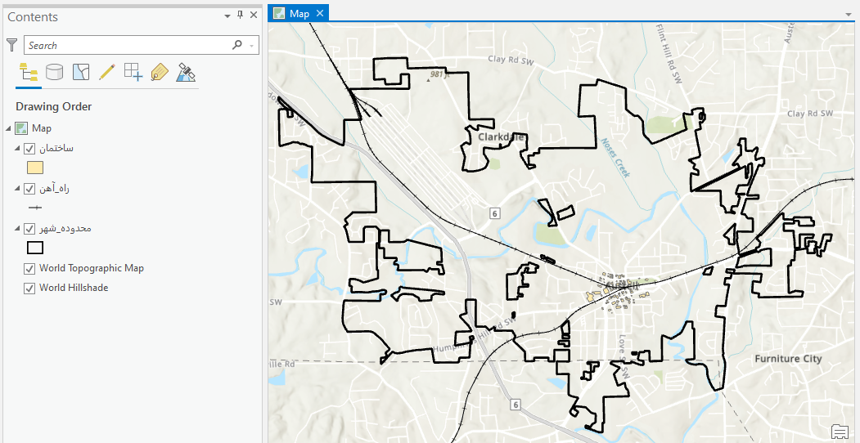Turn off World Topographic Map layer

(30, 268)
